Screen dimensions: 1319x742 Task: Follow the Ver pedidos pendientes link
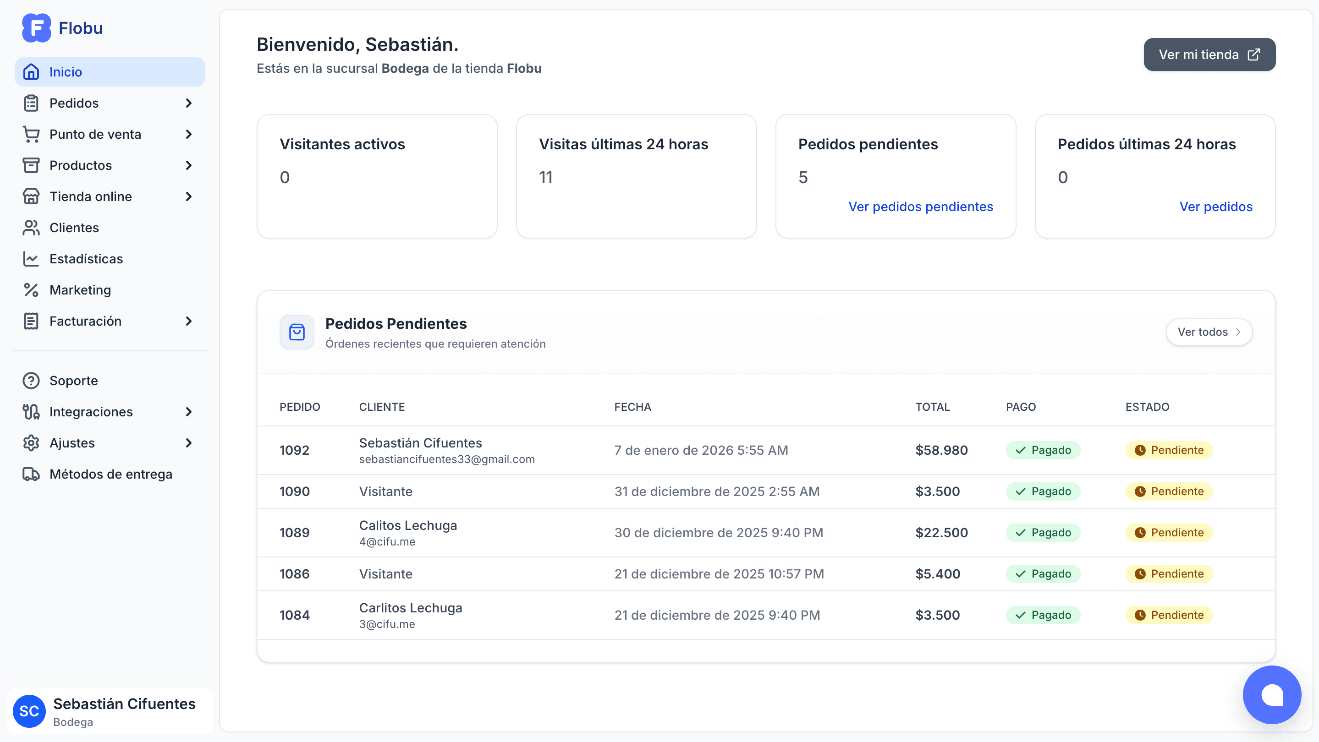tap(920, 207)
